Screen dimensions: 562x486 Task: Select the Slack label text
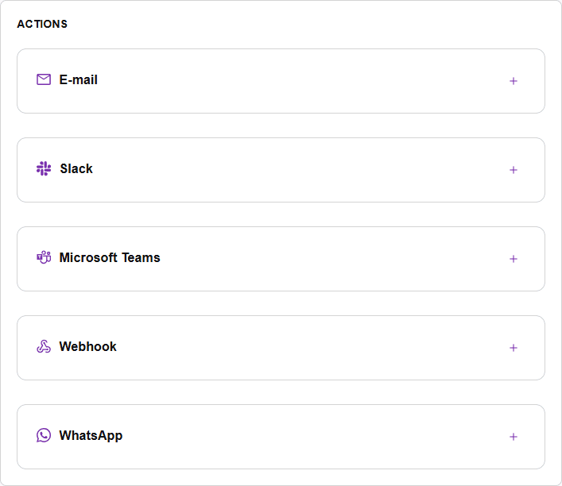click(76, 168)
